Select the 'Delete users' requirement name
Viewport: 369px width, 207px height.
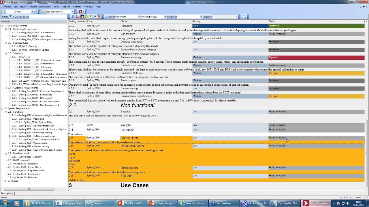129,168
